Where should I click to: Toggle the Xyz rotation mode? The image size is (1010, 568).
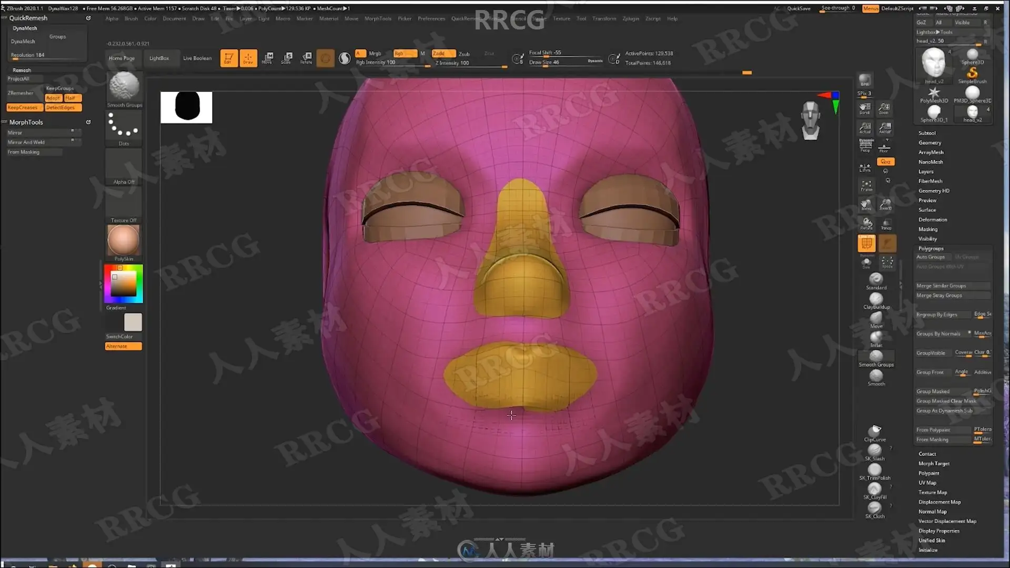pos(886,162)
